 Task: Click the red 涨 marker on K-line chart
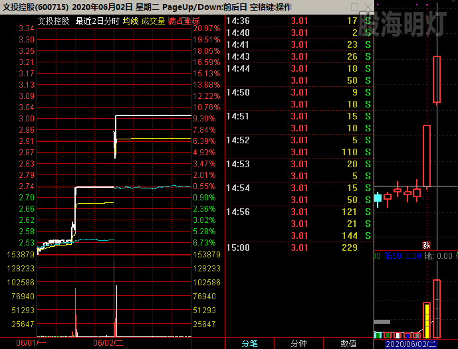pos(426,245)
